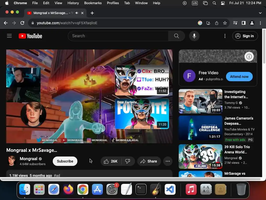The image size is (266, 200).
Task: Open Visual Studio Code from the Dock
Action: pos(170,189)
